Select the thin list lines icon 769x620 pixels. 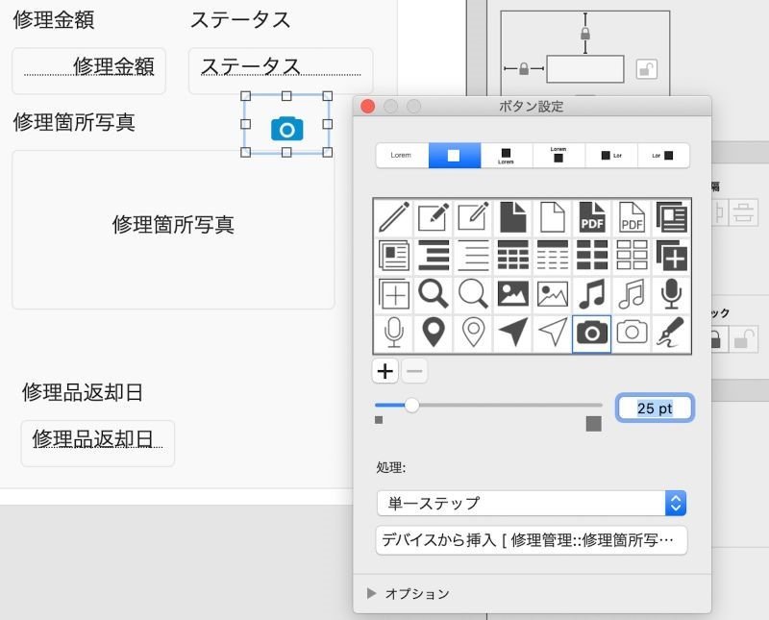(473, 256)
